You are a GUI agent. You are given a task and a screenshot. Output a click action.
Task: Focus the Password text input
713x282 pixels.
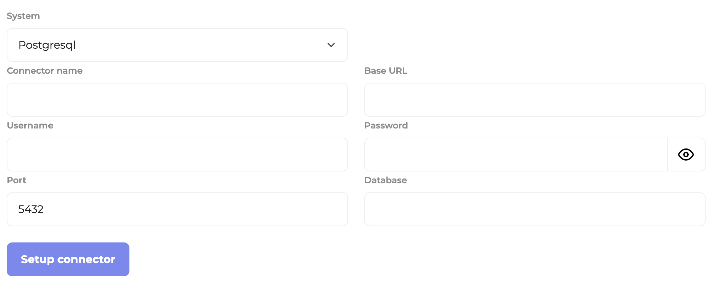point(516,155)
